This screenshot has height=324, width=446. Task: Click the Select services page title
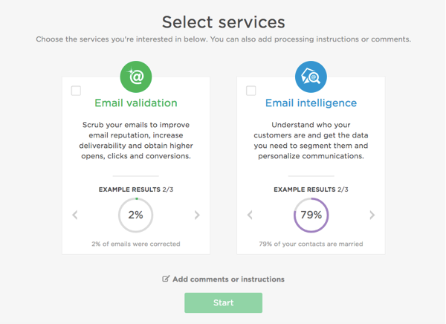223,22
